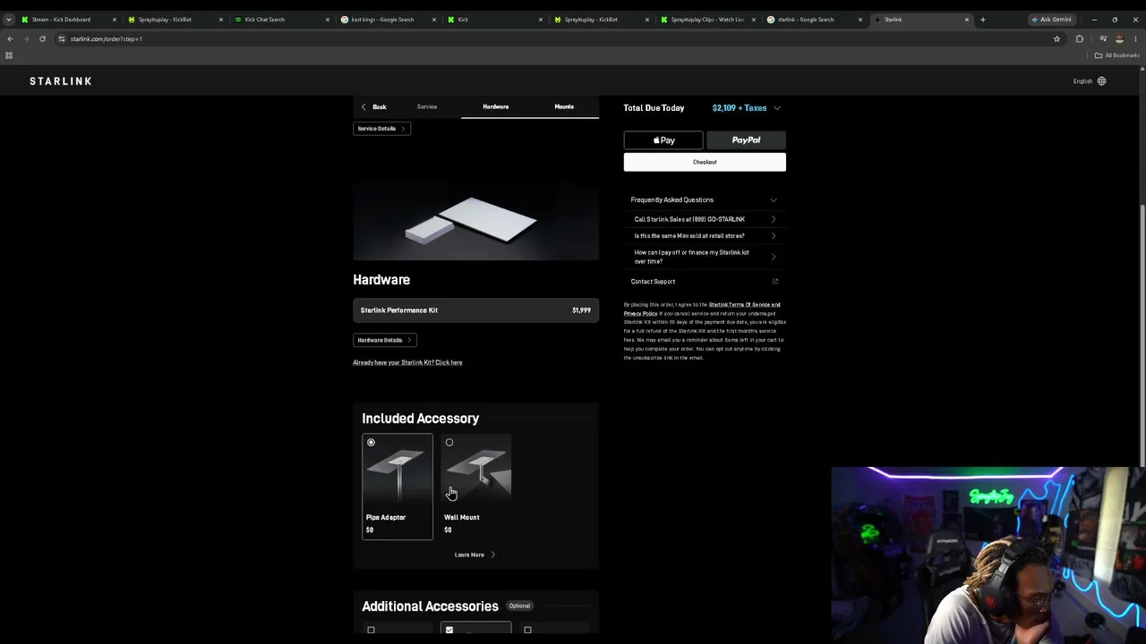The image size is (1146, 644).
Task: Click the Checkout button
Action: pyautogui.click(x=705, y=162)
